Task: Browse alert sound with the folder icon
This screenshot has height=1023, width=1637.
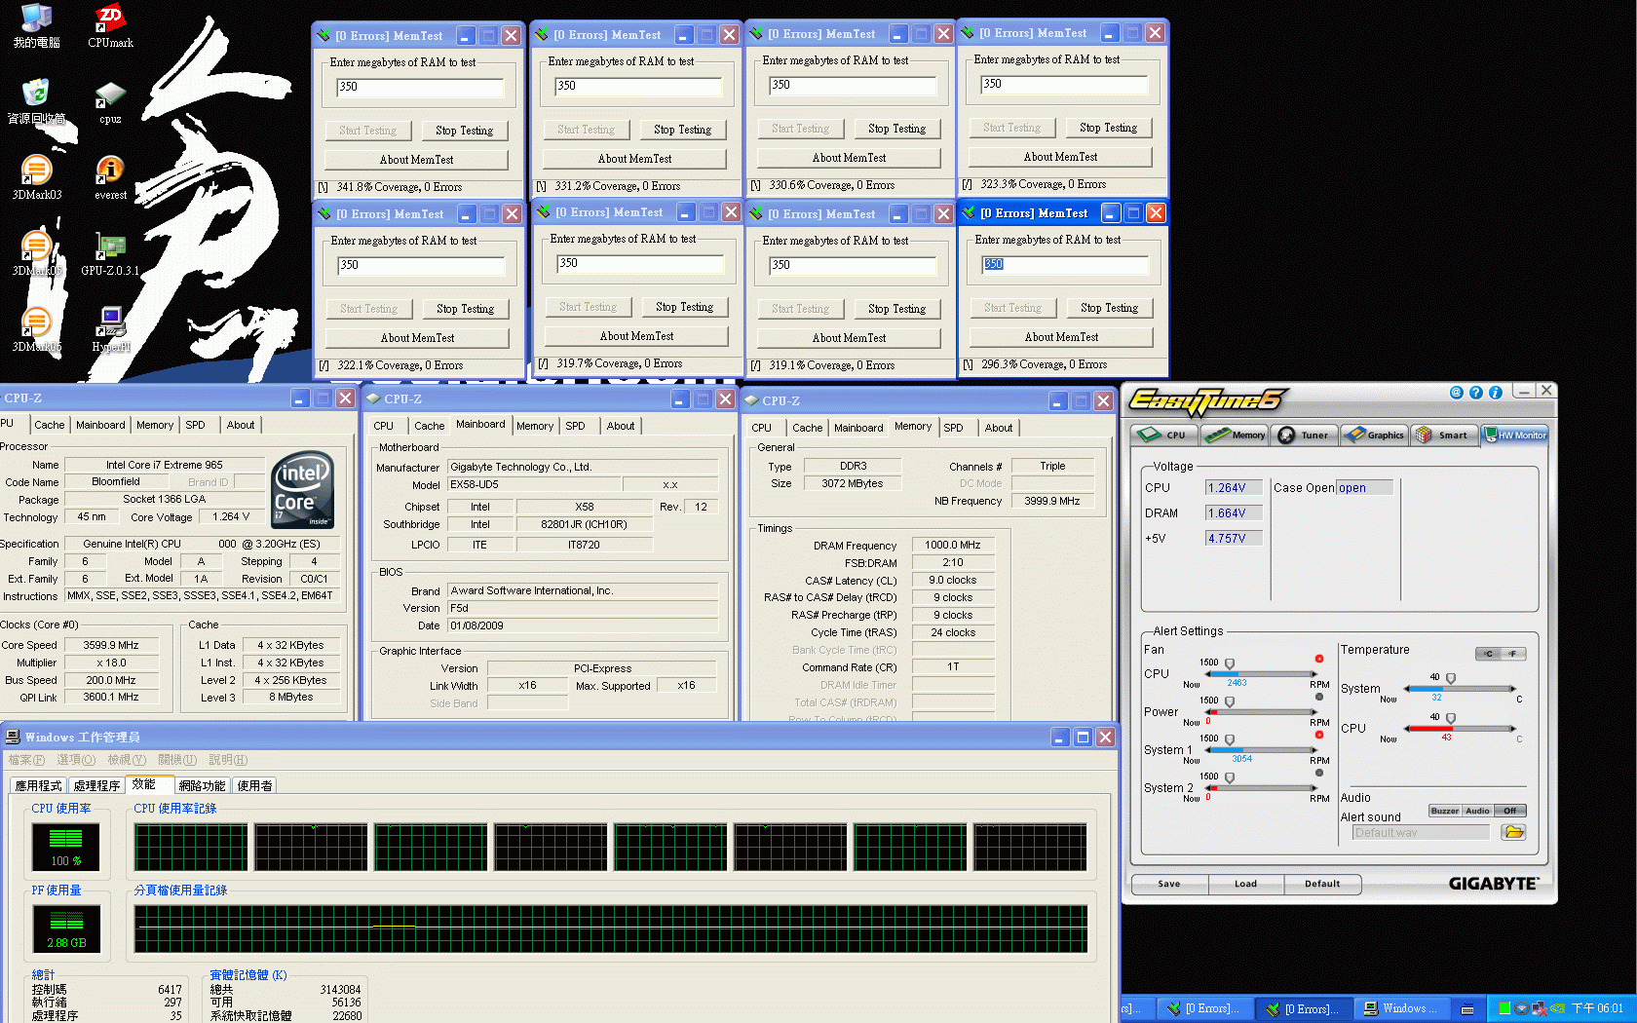Action: point(1512,832)
